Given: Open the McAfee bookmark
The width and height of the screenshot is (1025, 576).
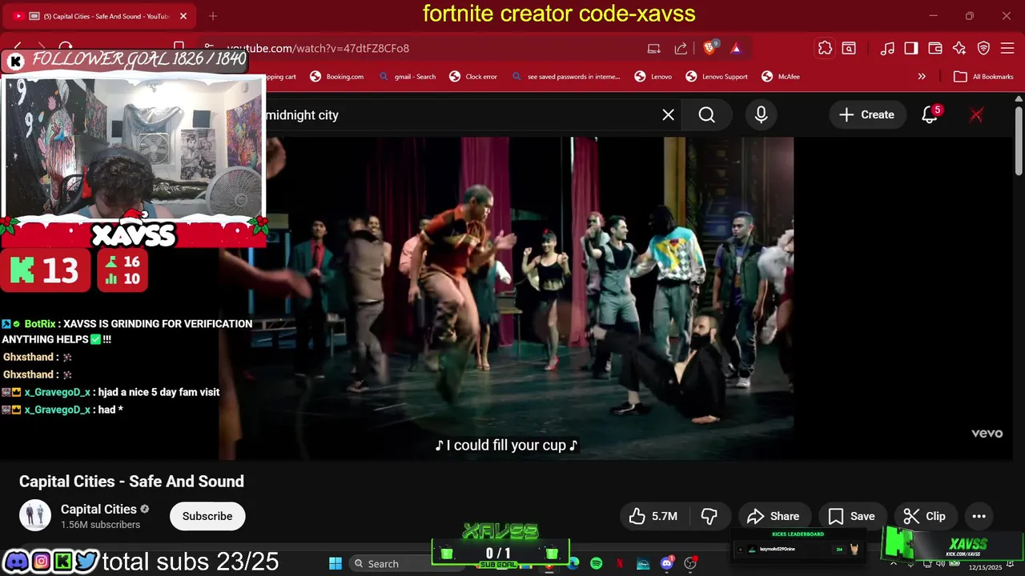Looking at the screenshot, I should tap(781, 77).
